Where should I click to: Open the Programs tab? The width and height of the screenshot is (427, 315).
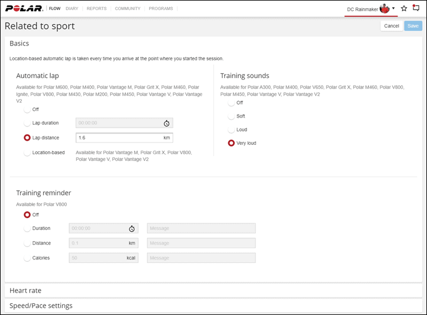pyautogui.click(x=161, y=8)
